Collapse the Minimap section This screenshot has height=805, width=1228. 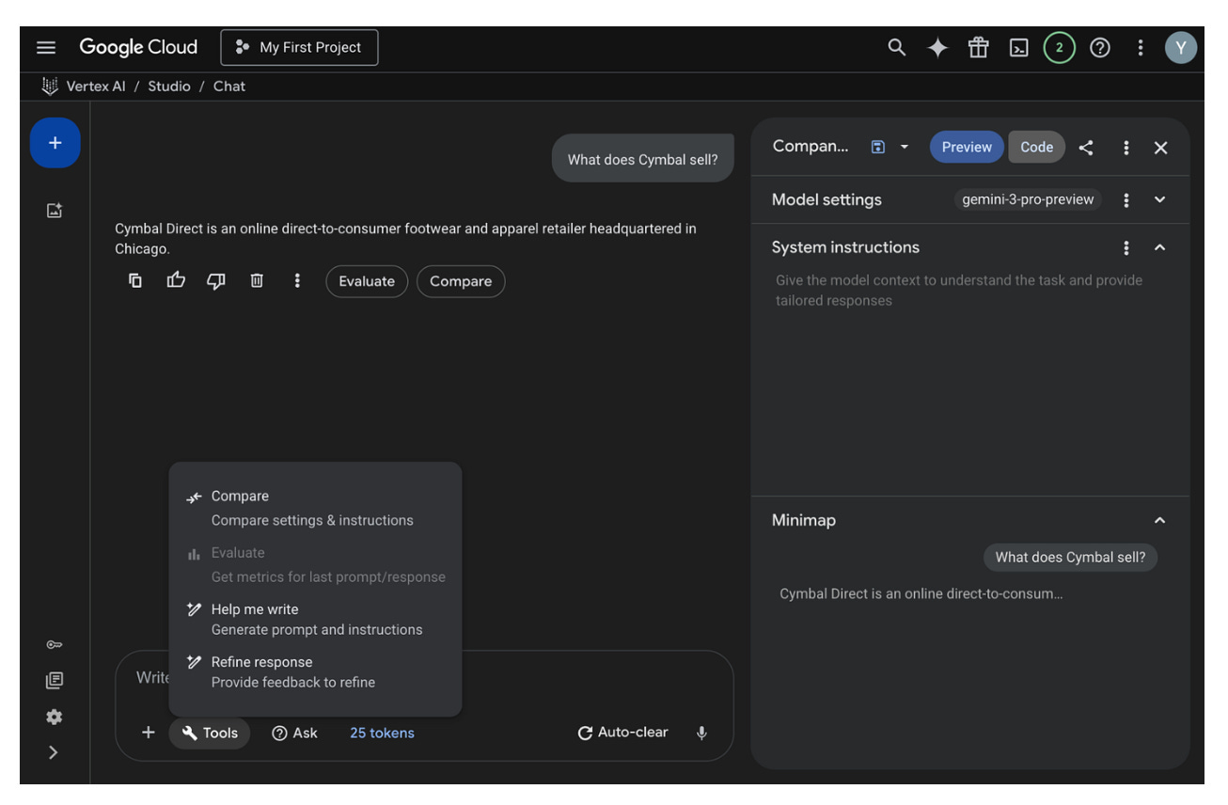point(1159,520)
